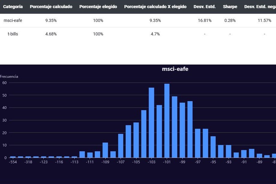Click the msci-eafe chart title
The image size is (276, 184).
pos(175,69)
